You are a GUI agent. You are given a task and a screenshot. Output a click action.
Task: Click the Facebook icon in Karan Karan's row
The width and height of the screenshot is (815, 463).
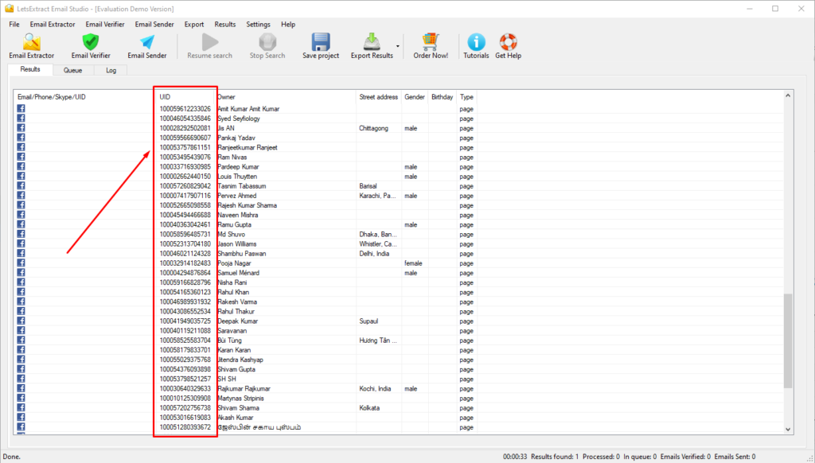(x=21, y=350)
